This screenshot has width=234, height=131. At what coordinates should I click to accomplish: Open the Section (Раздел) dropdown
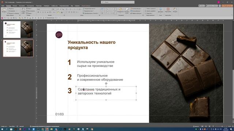(29, 13)
